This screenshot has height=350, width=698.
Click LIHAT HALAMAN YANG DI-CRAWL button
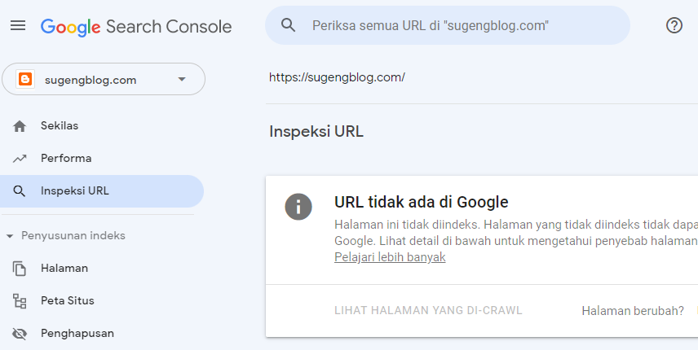pyautogui.click(x=428, y=310)
